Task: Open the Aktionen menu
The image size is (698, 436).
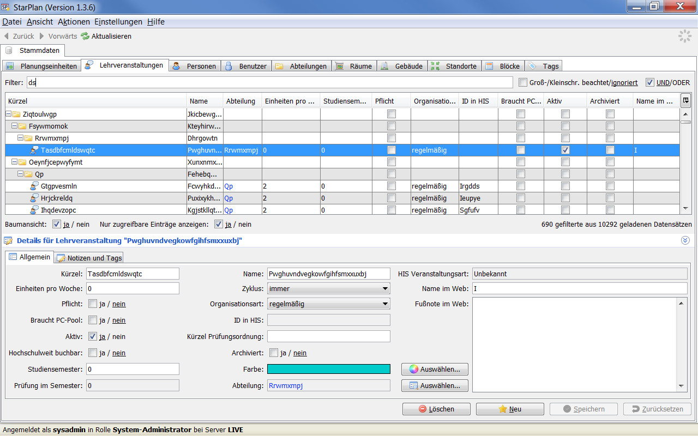Action: 74,22
